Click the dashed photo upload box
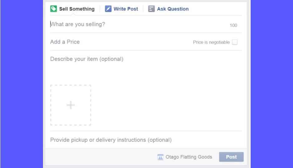The height and width of the screenshot is (168, 293). [x=71, y=105]
